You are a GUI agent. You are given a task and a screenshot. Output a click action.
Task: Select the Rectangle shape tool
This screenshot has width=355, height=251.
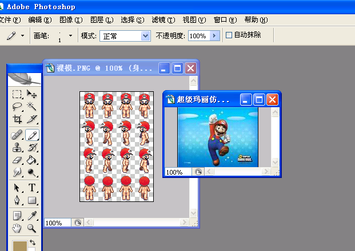(x=32, y=200)
